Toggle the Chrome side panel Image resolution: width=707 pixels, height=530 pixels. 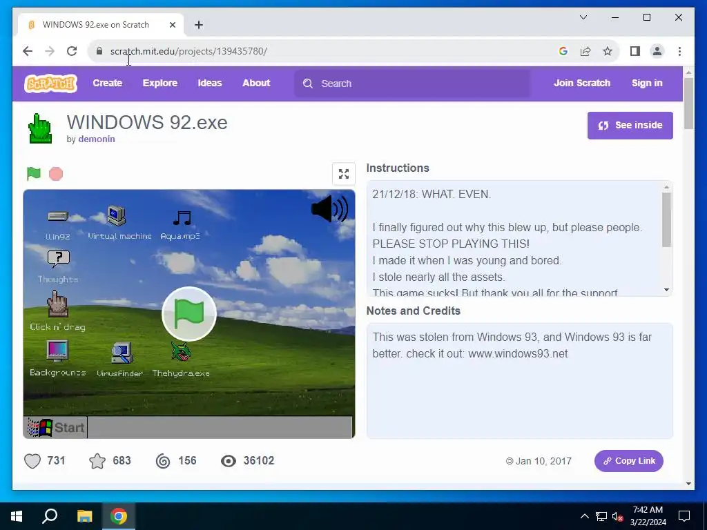[x=635, y=51]
